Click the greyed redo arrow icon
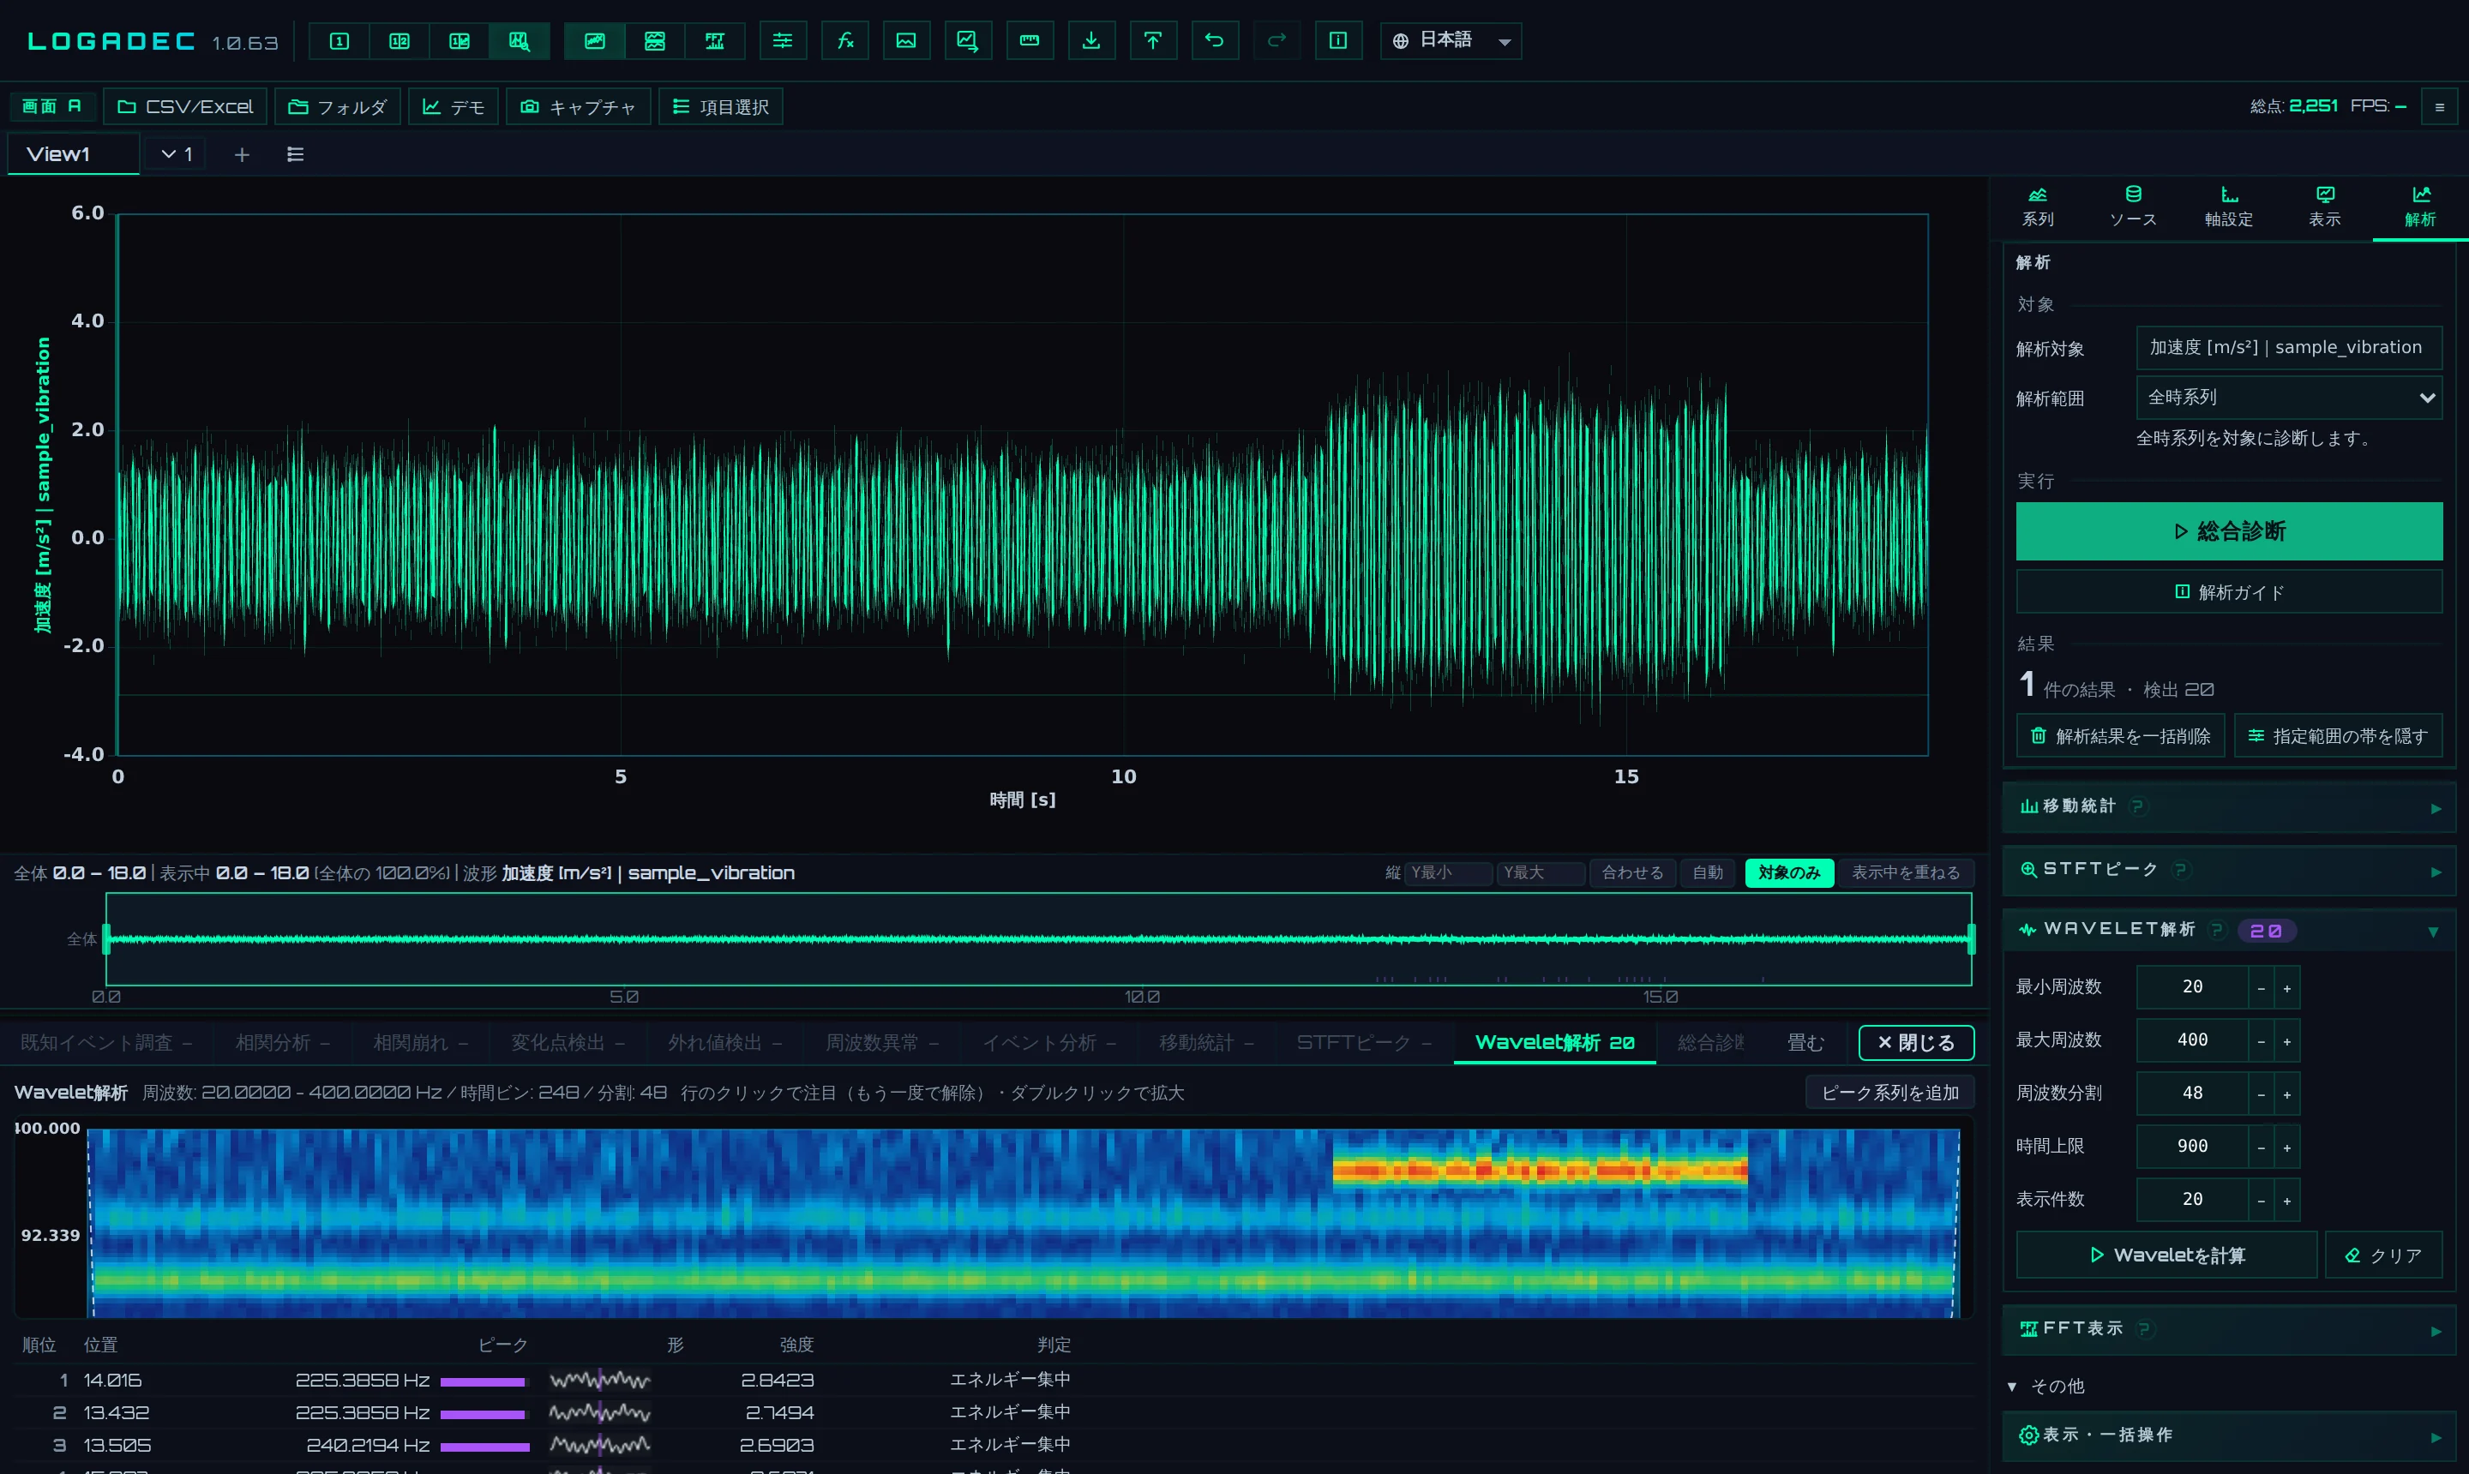The height and width of the screenshot is (1474, 2469). pos(1277,41)
